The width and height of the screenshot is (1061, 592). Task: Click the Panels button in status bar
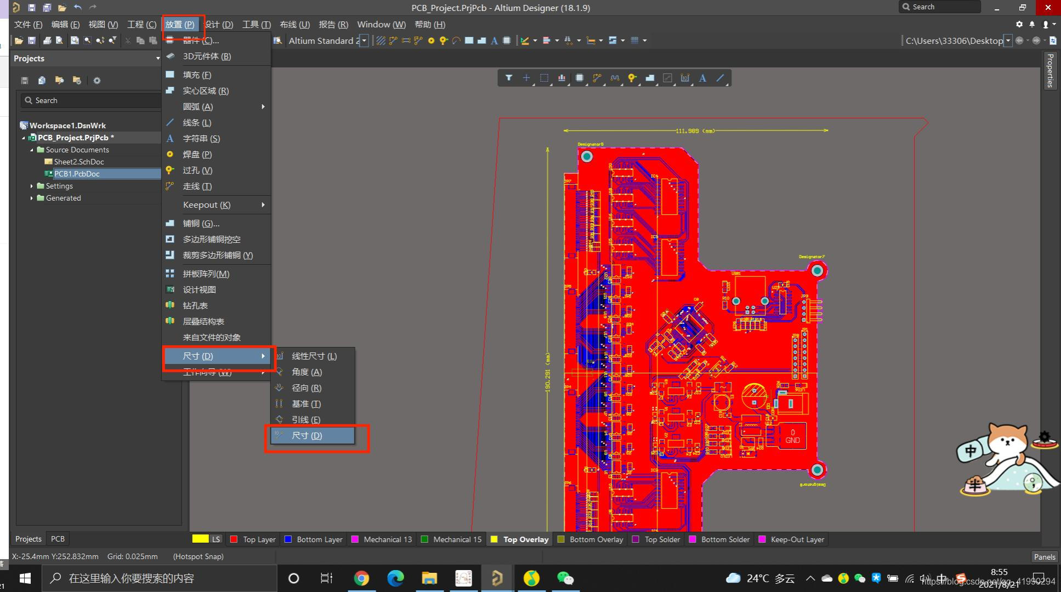click(1044, 556)
